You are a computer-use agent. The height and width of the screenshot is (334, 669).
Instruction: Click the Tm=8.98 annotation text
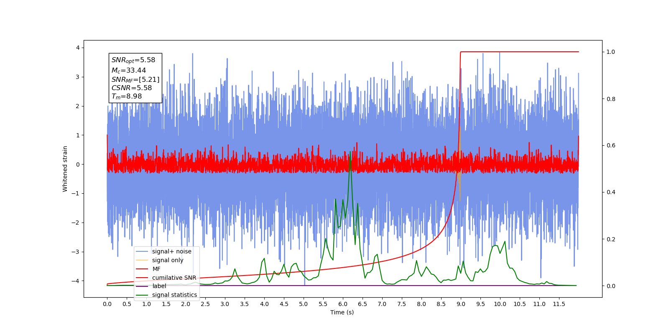[x=127, y=96]
